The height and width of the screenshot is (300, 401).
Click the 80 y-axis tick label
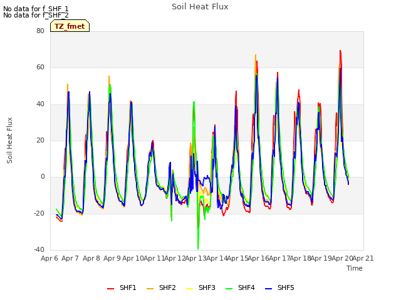pos(40,31)
